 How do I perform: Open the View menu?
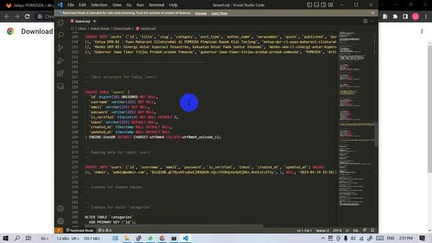[x=117, y=5]
